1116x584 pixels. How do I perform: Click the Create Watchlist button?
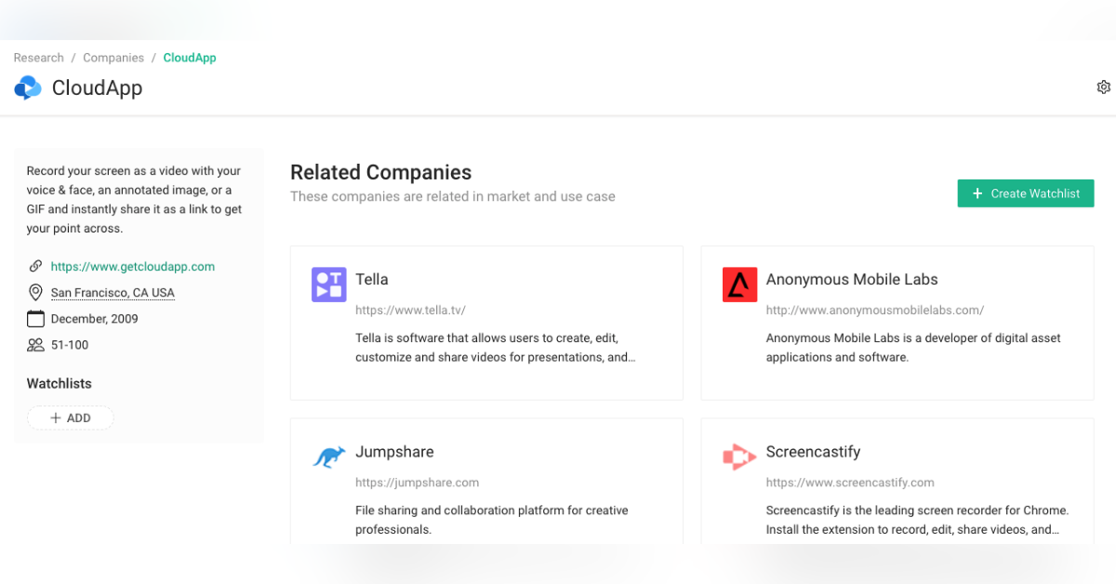(1025, 193)
